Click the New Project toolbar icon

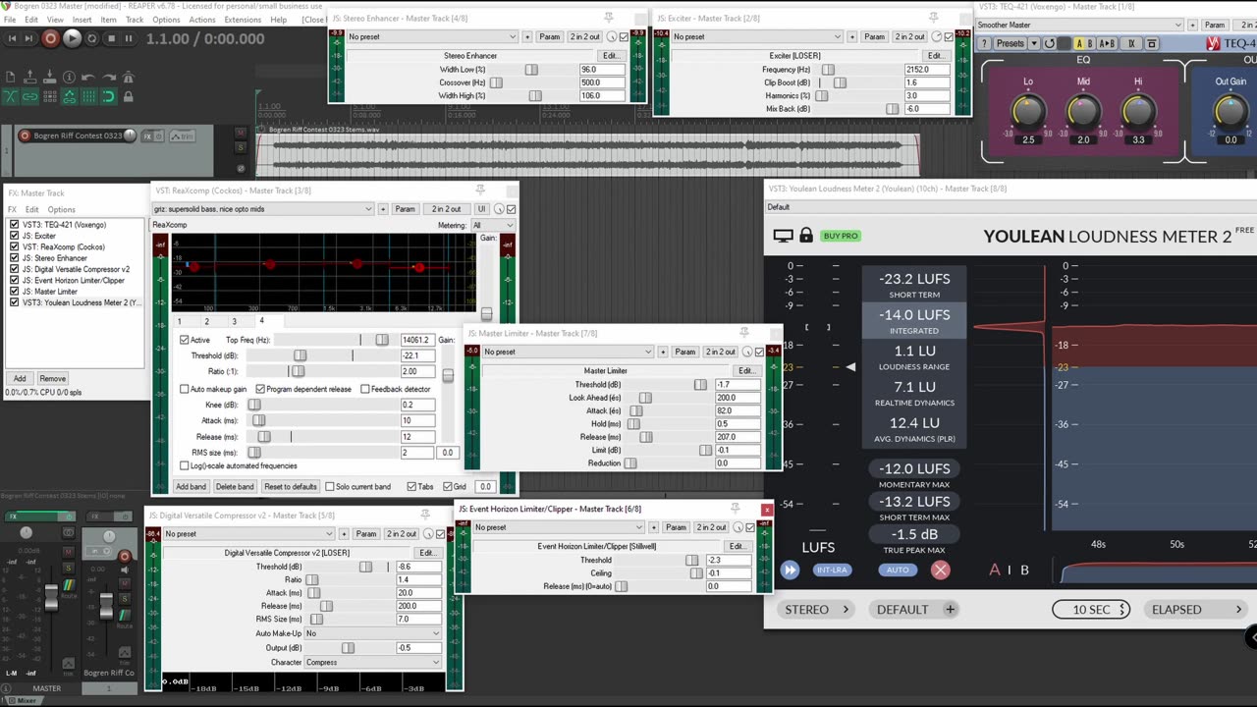click(11, 78)
